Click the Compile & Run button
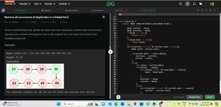Image resolution: width=221 pixels, height=107 pixels. point(194,97)
